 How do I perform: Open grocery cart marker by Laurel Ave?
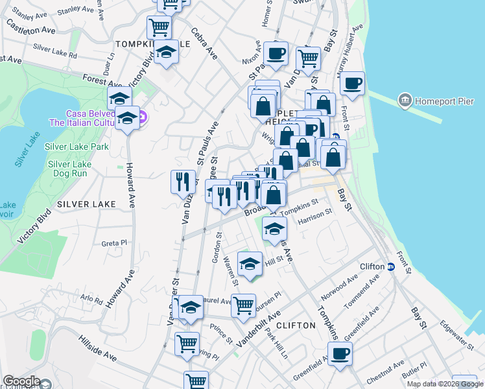point(243,309)
